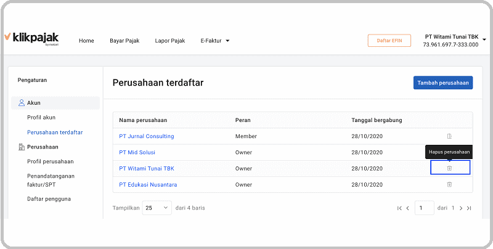Click the trash icon for PT Witami Tunai TBK
This screenshot has width=493, height=249.
coord(450,168)
